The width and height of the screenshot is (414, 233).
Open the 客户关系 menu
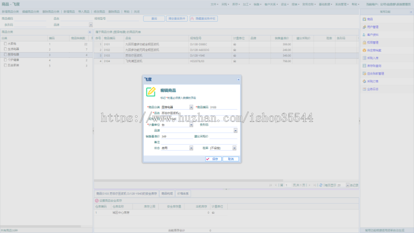tap(271, 4)
